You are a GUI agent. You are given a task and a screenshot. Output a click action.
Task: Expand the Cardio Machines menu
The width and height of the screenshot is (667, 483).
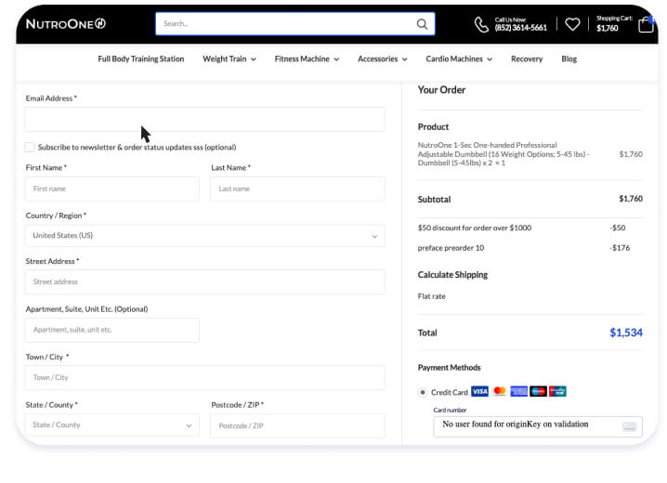(x=458, y=59)
